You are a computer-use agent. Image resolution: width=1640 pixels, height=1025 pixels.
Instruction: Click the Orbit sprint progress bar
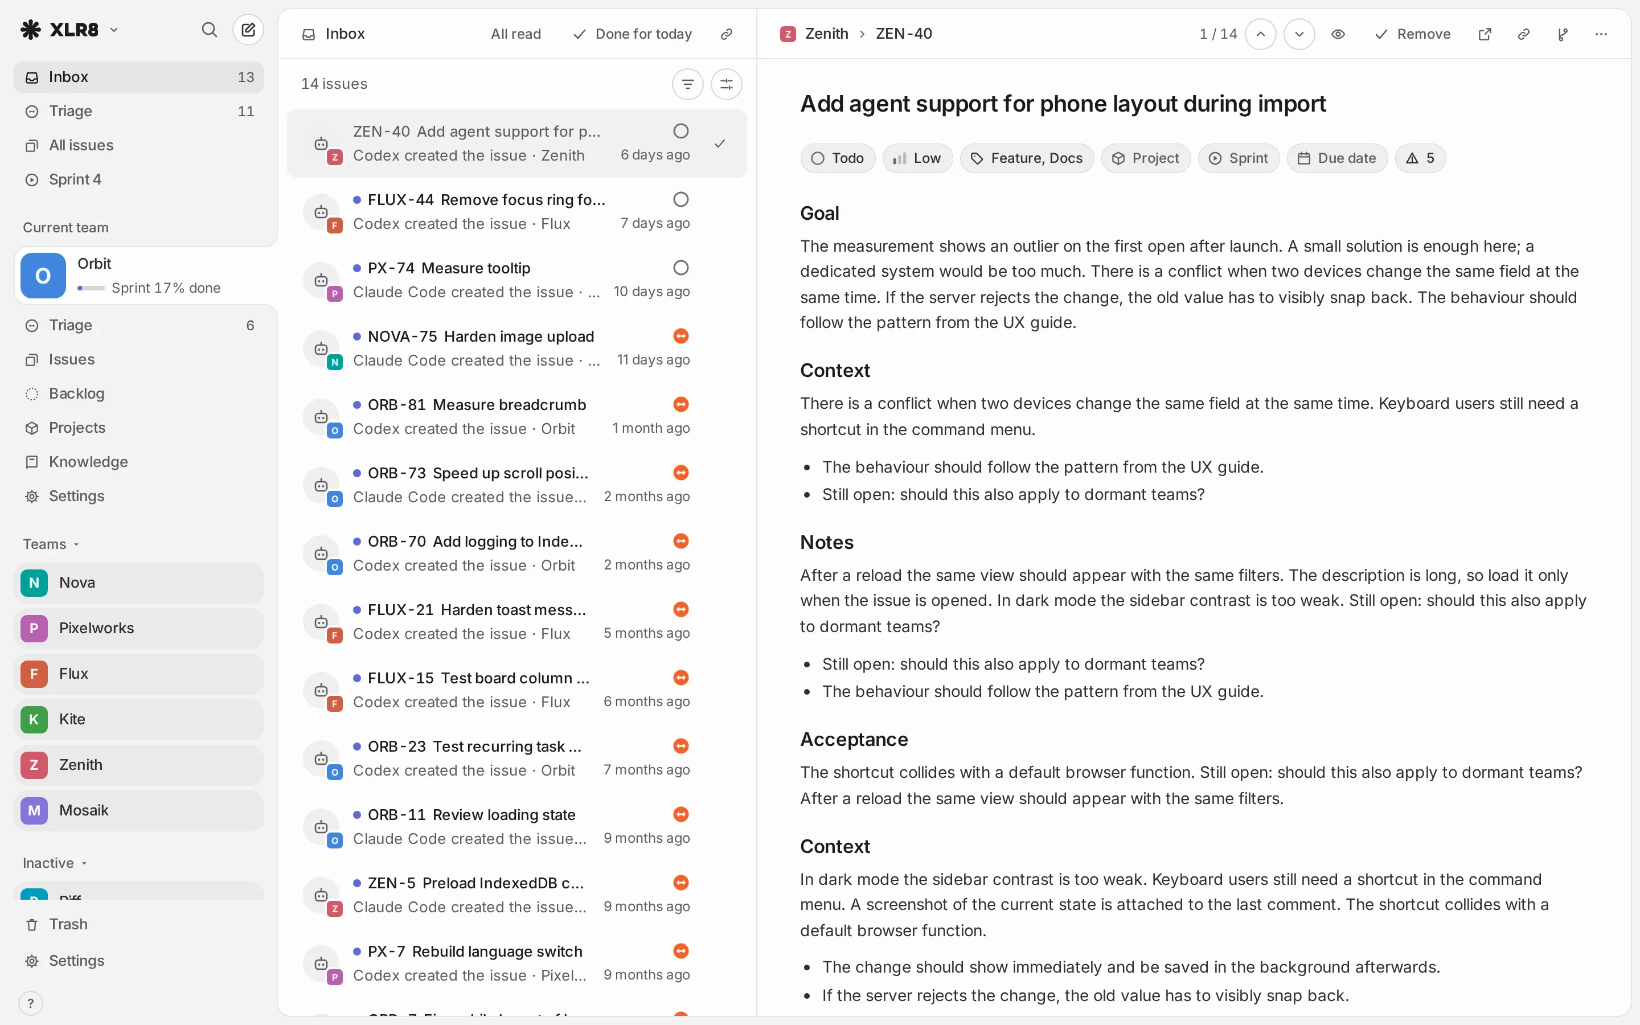(x=91, y=288)
